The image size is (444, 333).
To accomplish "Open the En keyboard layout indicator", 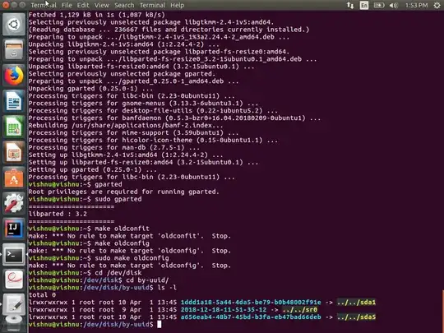I will (x=364, y=5).
